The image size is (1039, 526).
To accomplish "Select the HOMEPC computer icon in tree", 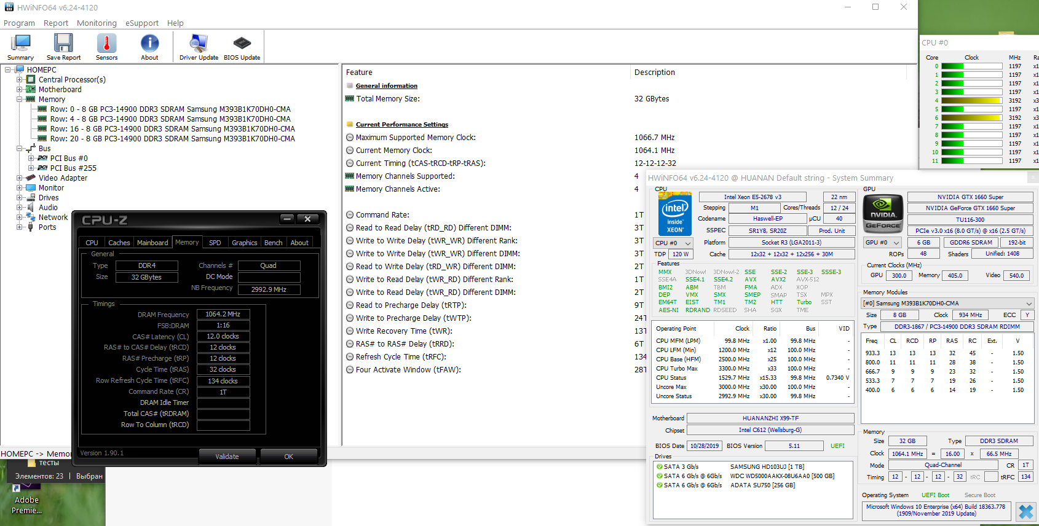I will coord(20,69).
